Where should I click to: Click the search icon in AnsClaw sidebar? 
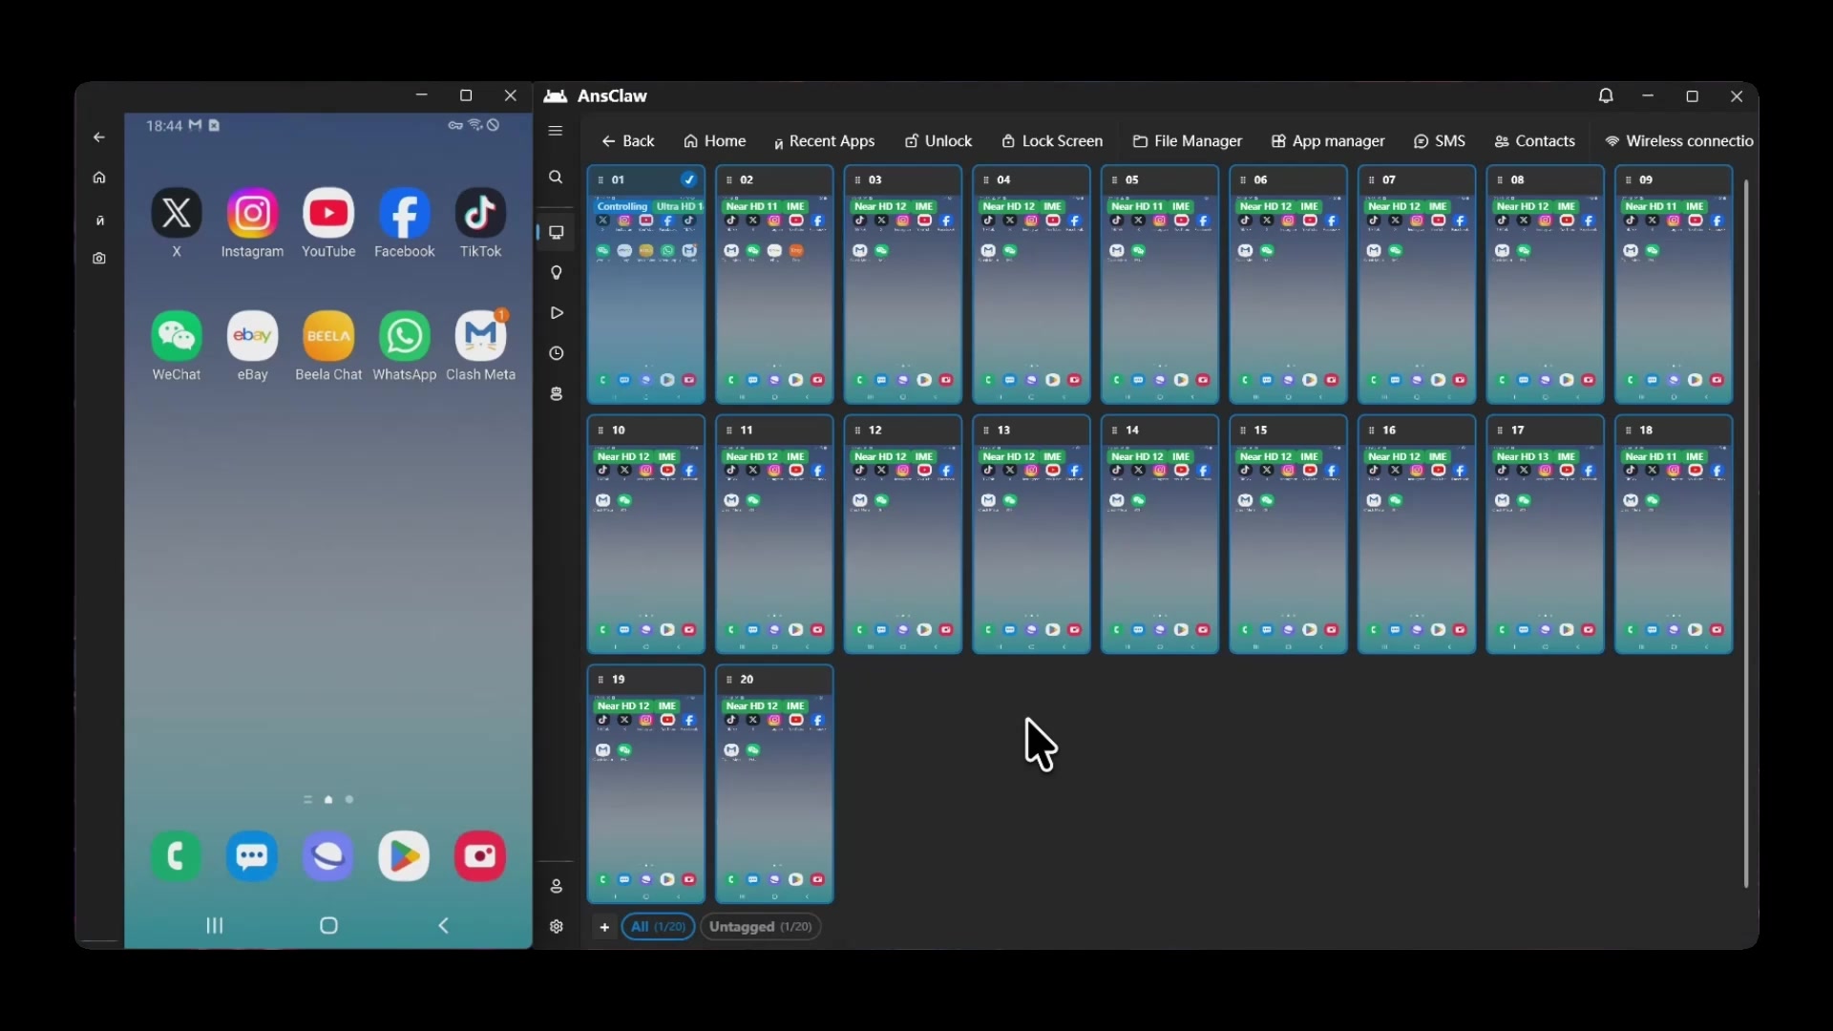(556, 178)
